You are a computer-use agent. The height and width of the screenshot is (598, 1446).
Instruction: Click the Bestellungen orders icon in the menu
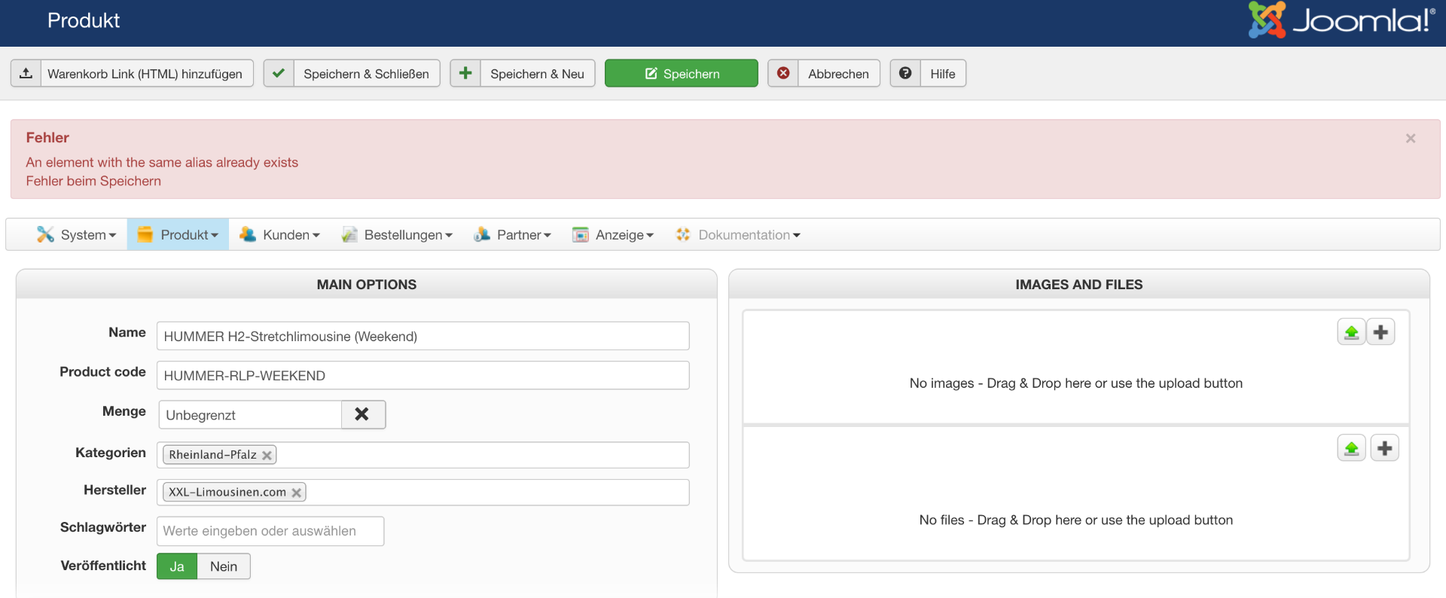(349, 234)
